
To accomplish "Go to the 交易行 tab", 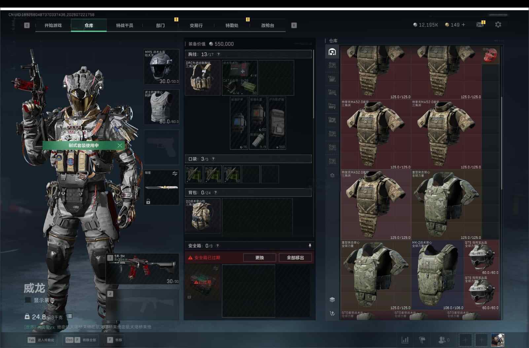I will pos(196,25).
